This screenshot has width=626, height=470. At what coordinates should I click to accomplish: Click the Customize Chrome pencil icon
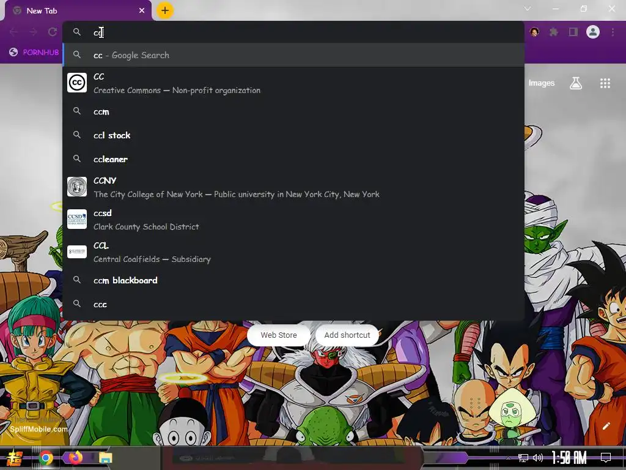[606, 426]
